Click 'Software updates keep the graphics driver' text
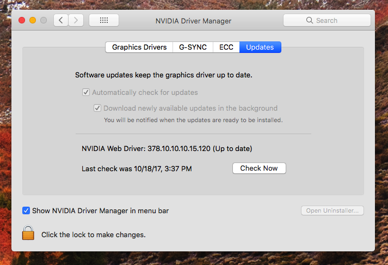Screen dimensions: 388x265 point(164,75)
